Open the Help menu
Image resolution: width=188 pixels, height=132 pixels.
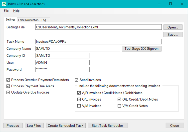[x=16, y=11]
